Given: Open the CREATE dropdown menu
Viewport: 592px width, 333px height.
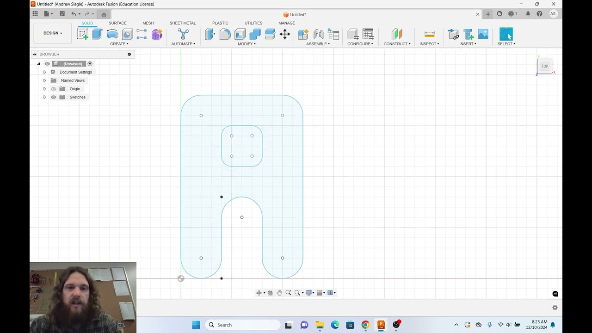Looking at the screenshot, I should (119, 44).
